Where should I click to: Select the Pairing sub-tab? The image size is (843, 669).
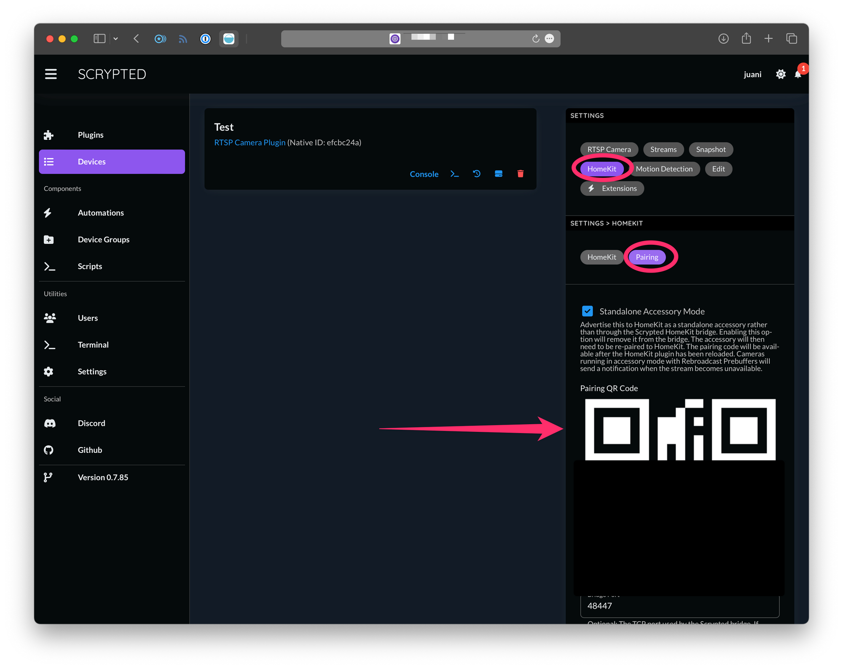647,257
